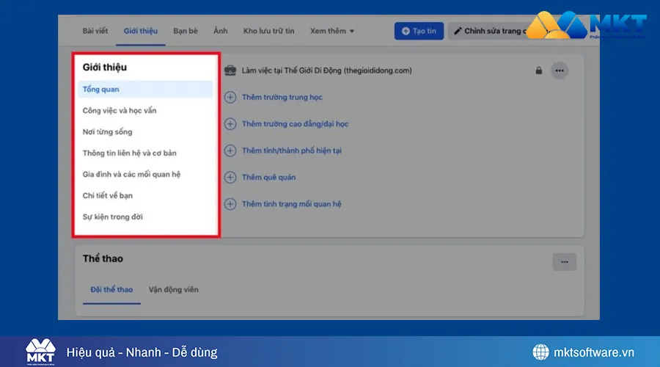The width and height of the screenshot is (660, 367).
Task: Open three-dot menu in Thể thao section
Action: coord(565,261)
